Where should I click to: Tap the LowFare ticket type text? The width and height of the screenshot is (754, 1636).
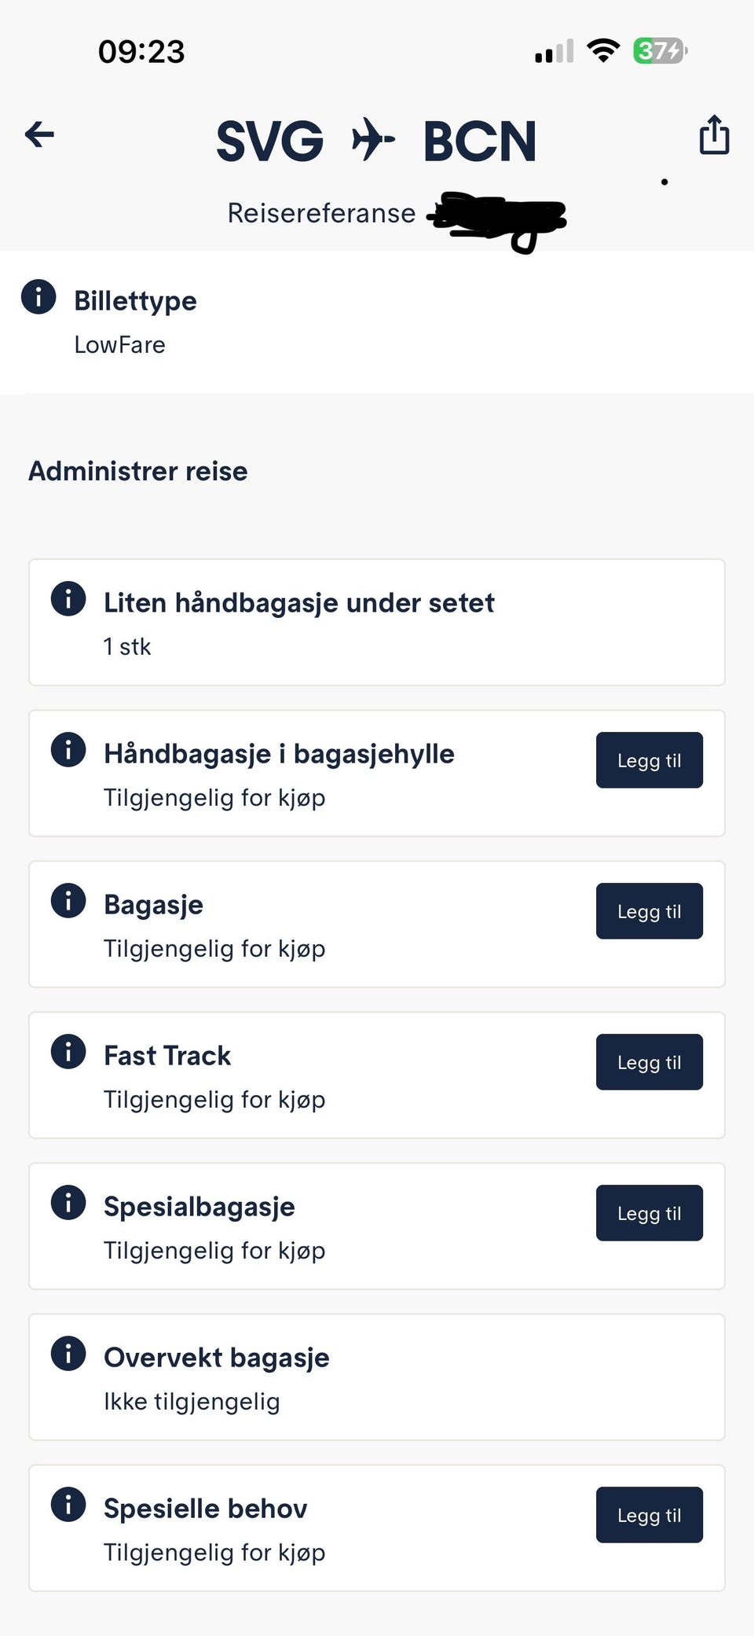pyautogui.click(x=119, y=344)
